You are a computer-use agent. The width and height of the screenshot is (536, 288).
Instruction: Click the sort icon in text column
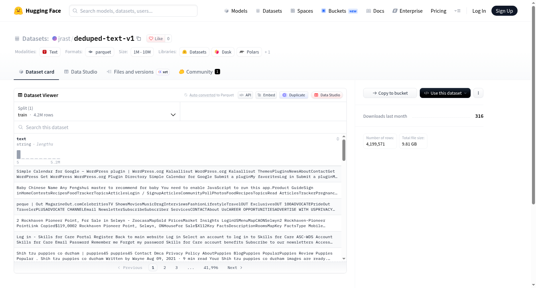point(338,139)
